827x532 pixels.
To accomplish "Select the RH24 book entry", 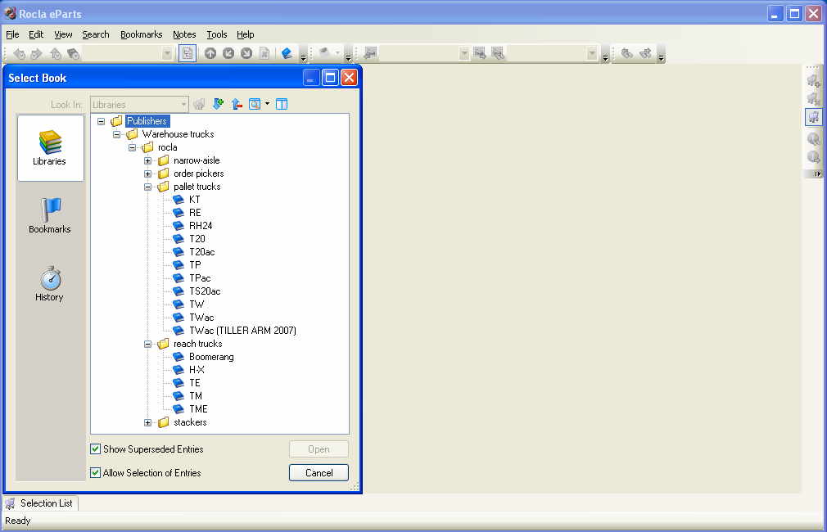I will 201,226.
